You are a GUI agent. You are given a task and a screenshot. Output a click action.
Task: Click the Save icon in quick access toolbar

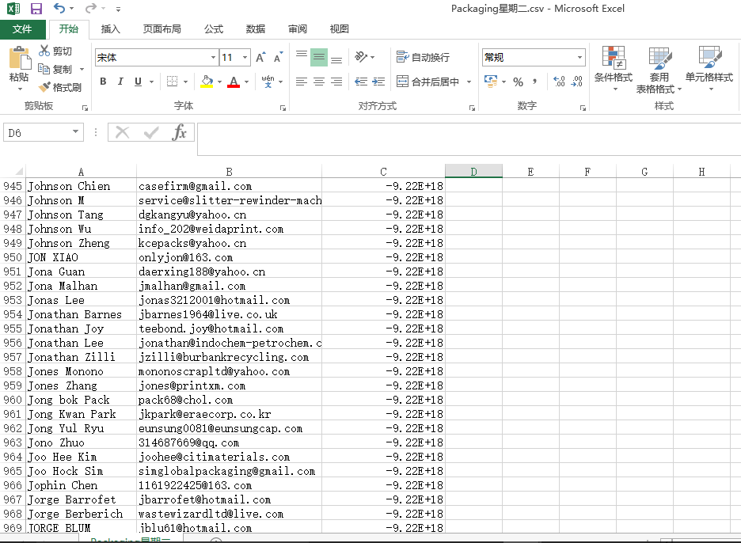[x=36, y=9]
